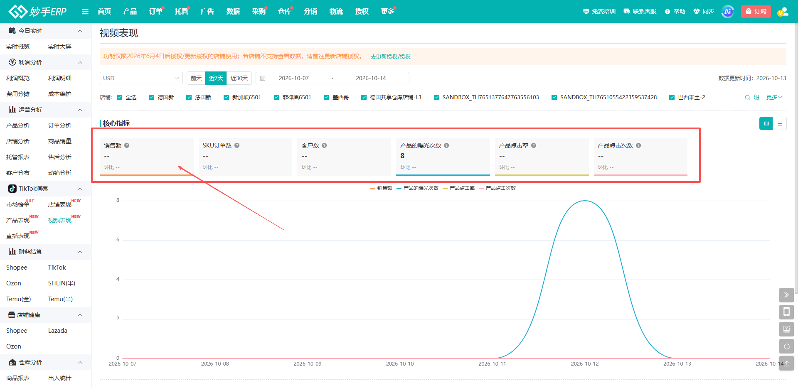Open help tooltip for 产品的曝光次数
The image size is (798, 388).
point(446,145)
